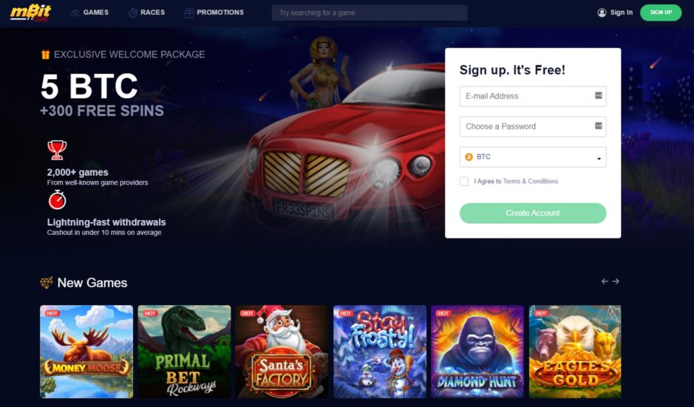Click the E-mail Address field
694x407 pixels.
coord(533,96)
